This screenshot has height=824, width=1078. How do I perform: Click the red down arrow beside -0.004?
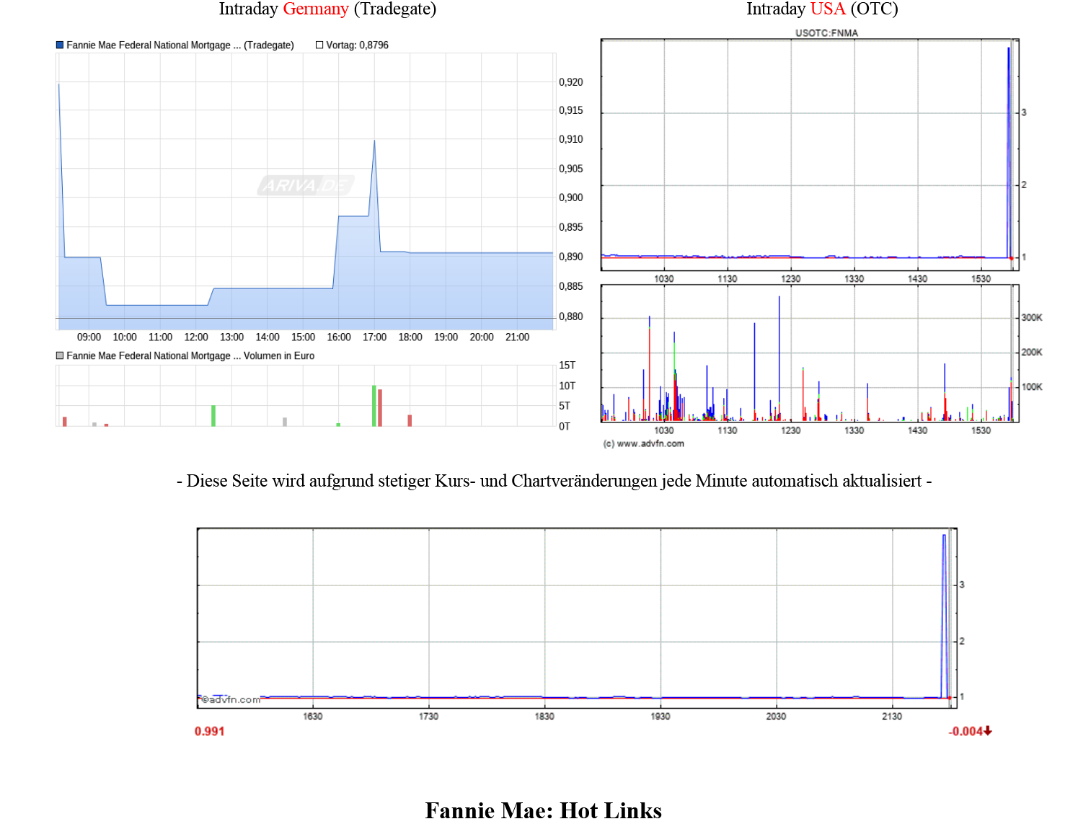pyautogui.click(x=989, y=731)
